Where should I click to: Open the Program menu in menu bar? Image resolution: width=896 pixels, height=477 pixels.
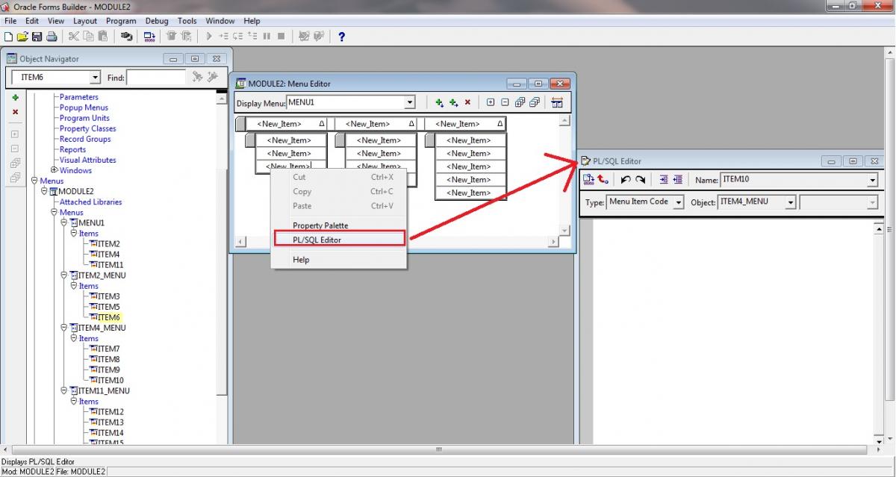tap(121, 21)
